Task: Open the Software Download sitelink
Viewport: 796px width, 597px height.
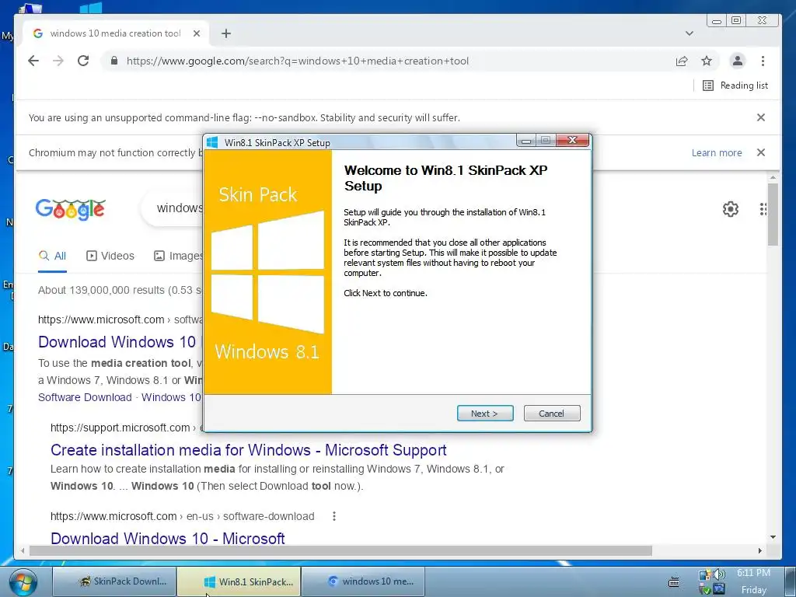Action: [x=85, y=397]
